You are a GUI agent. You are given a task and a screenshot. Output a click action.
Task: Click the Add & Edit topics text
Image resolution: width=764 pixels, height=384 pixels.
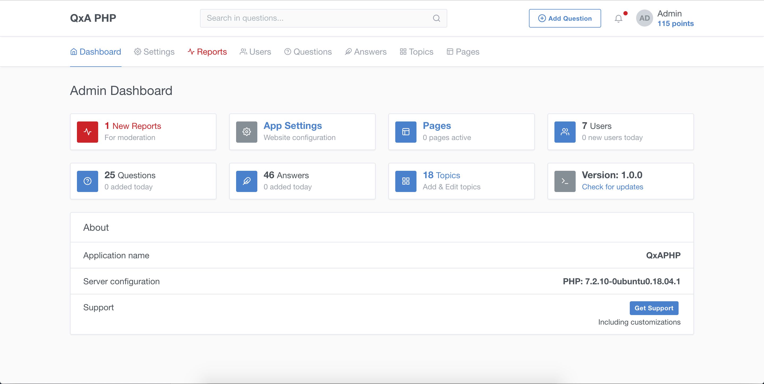pyautogui.click(x=452, y=187)
